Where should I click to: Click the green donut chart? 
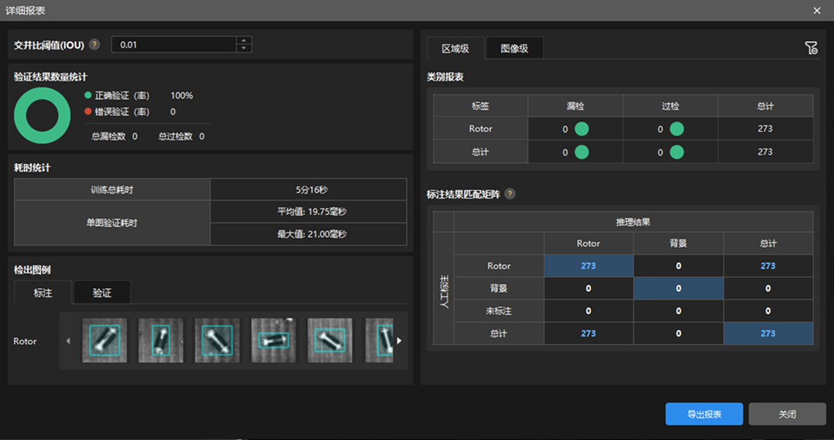[42, 116]
